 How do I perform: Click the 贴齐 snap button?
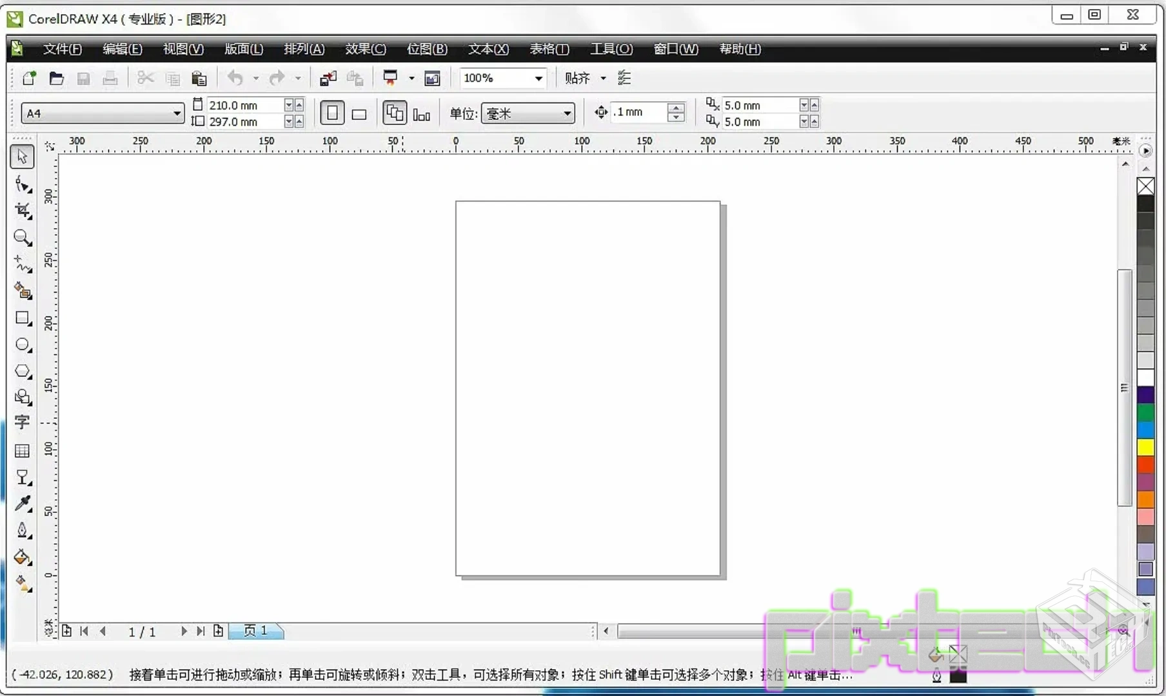(x=577, y=79)
